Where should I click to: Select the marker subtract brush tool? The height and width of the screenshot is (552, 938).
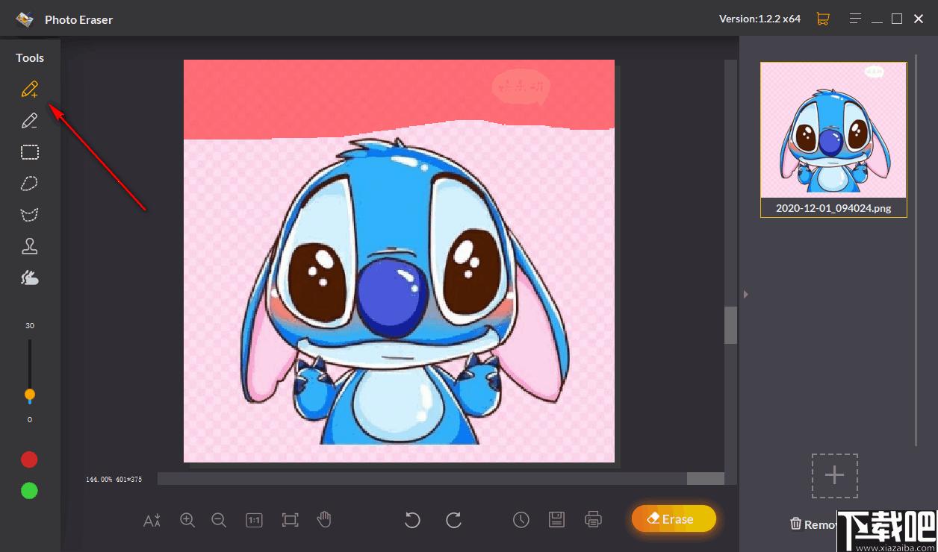click(29, 121)
